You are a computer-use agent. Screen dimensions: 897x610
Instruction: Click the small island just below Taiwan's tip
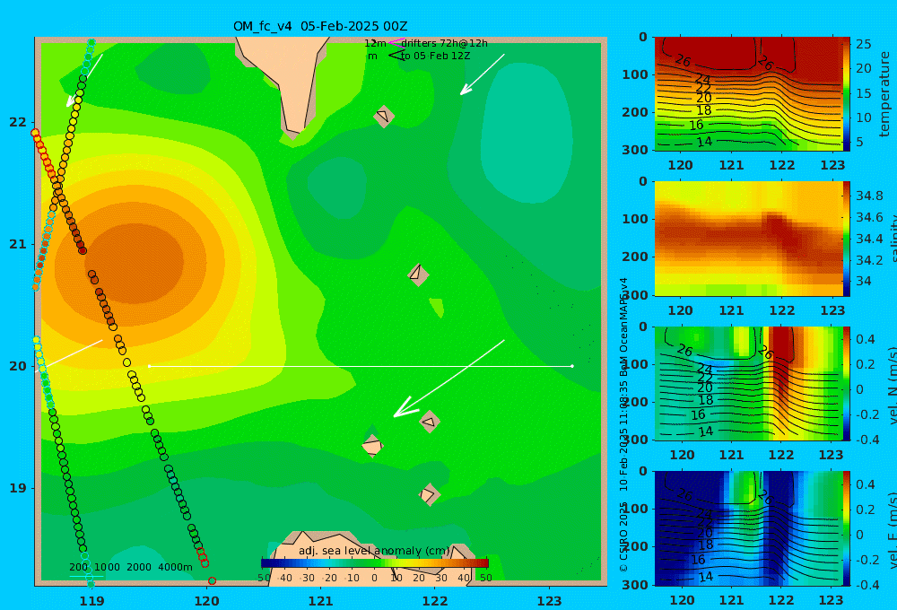pyautogui.click(x=383, y=116)
